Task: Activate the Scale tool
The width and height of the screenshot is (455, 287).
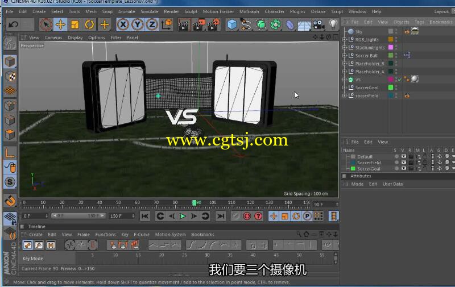Action: pos(75,24)
